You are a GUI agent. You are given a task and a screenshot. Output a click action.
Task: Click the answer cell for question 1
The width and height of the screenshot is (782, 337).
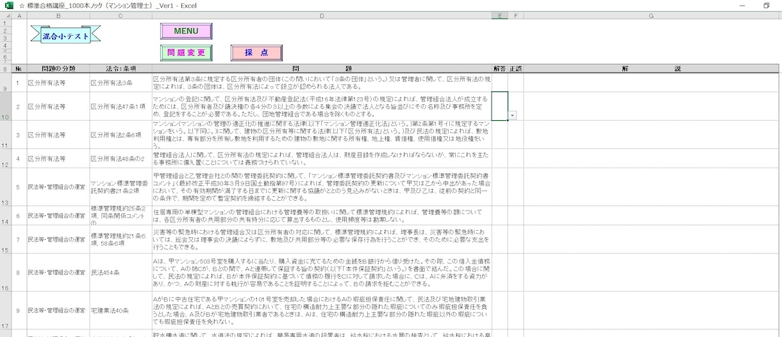coord(500,82)
